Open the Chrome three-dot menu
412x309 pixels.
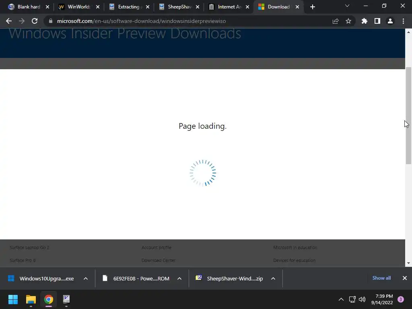[403, 21]
